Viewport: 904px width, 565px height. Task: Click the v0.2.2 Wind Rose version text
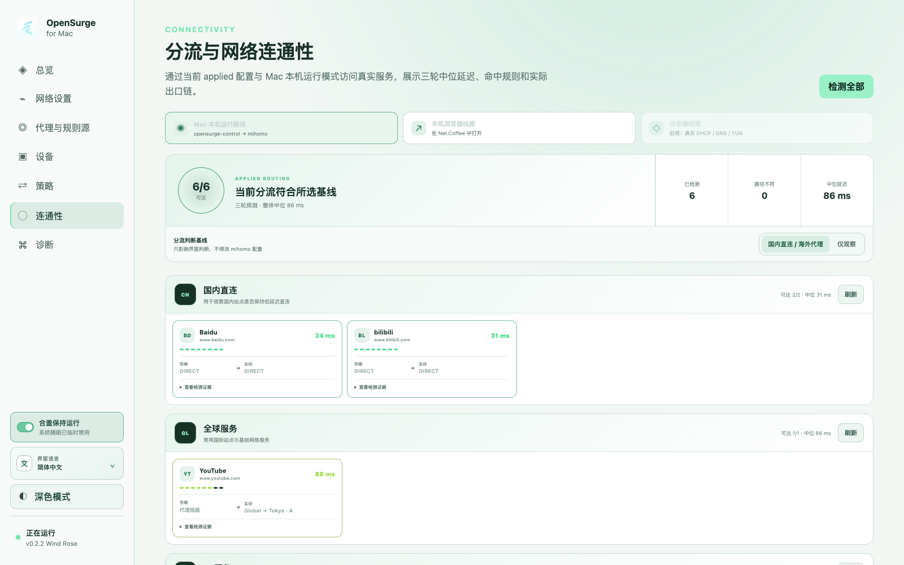point(51,544)
